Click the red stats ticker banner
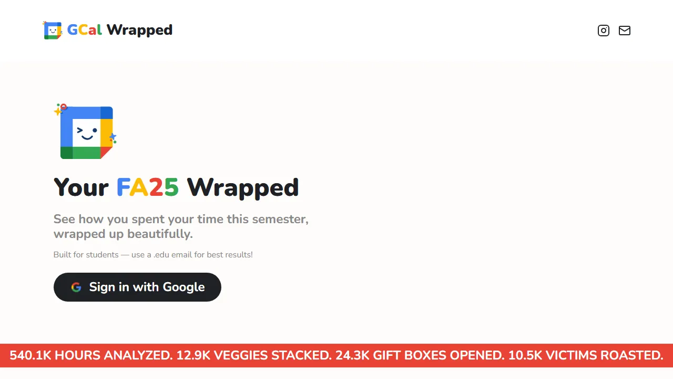This screenshot has height=379, width=673. click(336, 355)
